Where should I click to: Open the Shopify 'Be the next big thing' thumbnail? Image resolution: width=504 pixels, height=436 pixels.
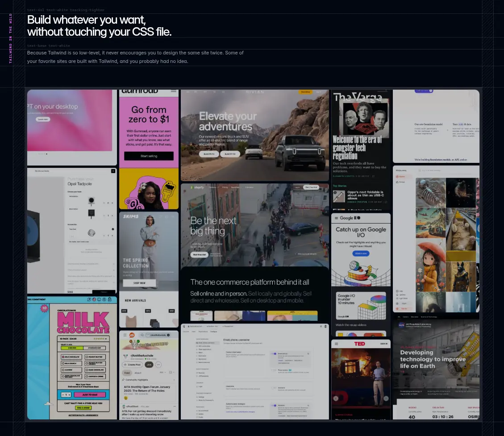click(x=255, y=252)
